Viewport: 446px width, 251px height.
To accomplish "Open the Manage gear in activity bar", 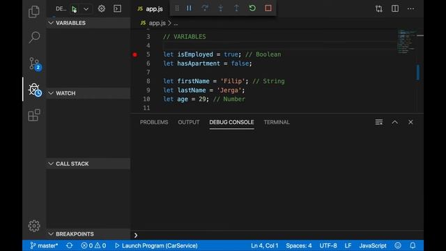I will (x=34, y=226).
